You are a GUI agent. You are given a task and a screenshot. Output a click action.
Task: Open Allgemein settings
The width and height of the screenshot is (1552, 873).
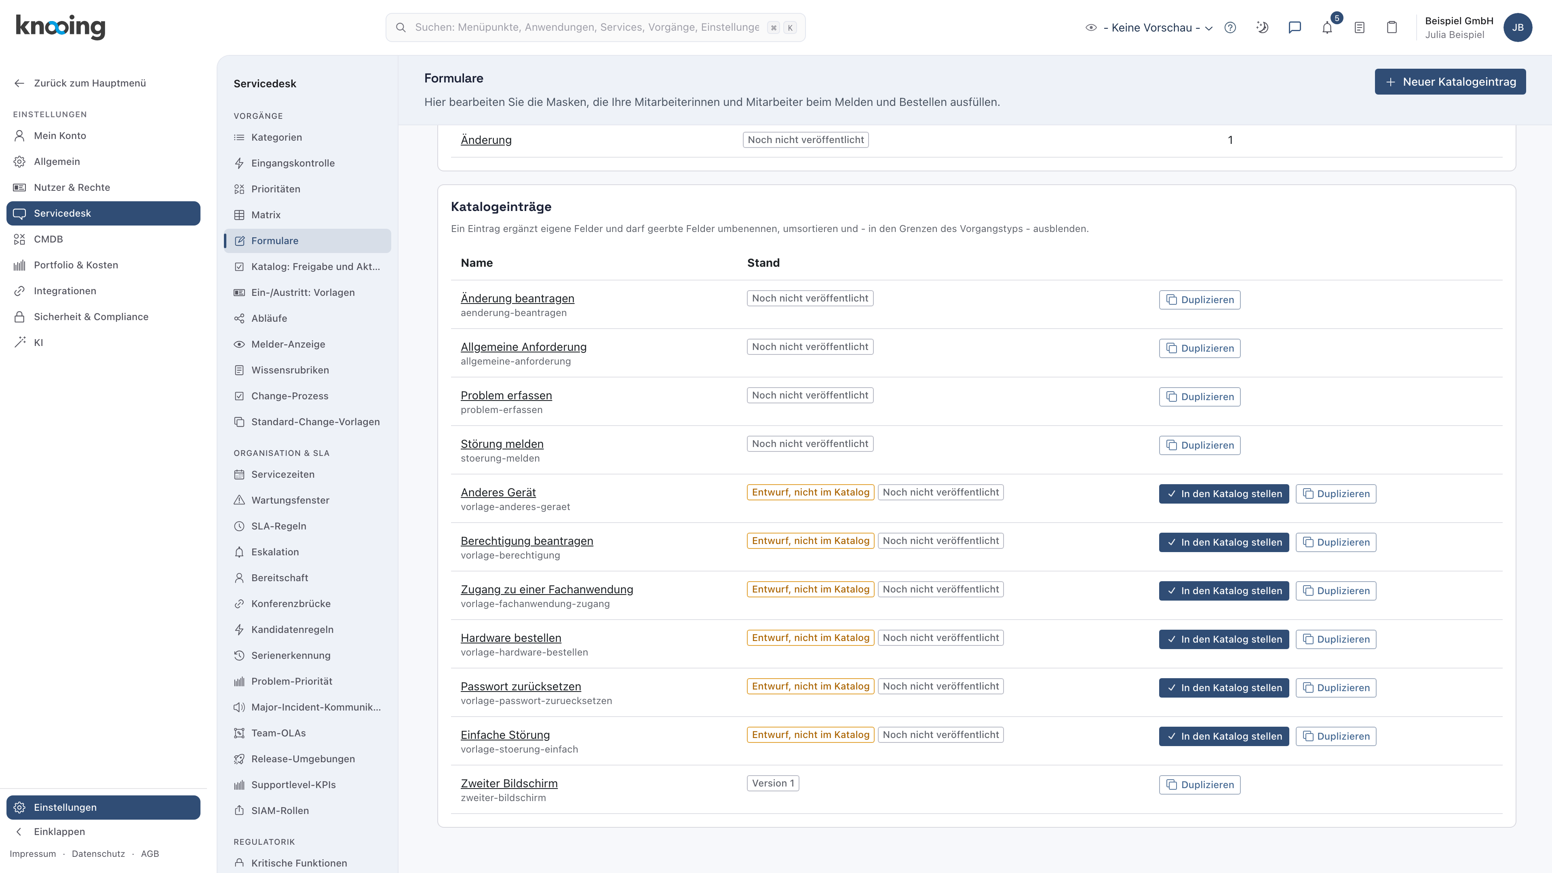pos(103,162)
